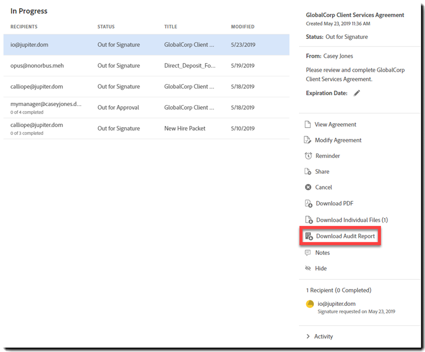Click the Reminder clock icon

point(308,156)
